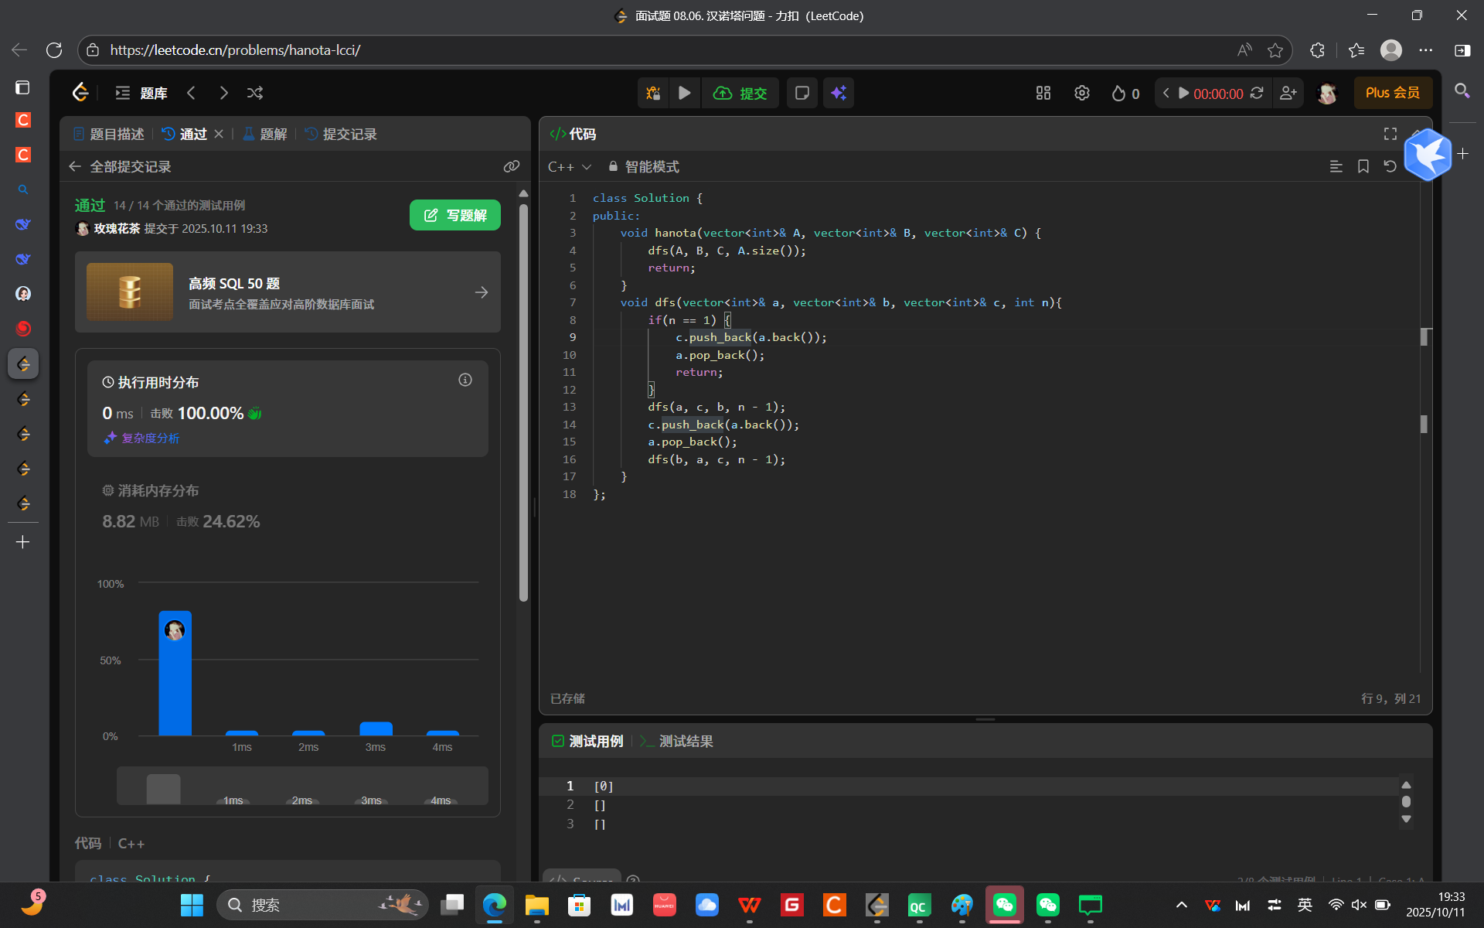Reset the timer with refresh icon

pyautogui.click(x=1257, y=93)
